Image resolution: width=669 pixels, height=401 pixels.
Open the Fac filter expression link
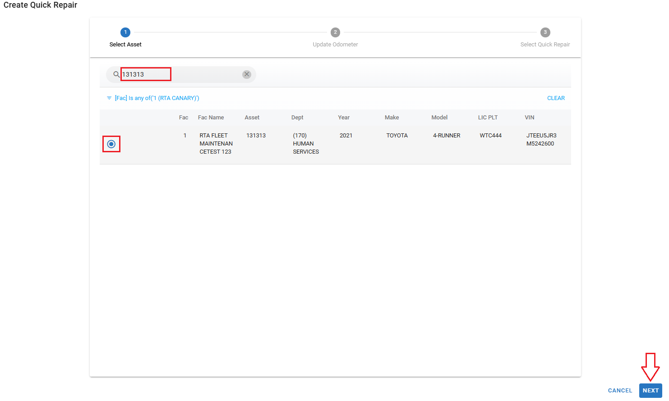(157, 98)
